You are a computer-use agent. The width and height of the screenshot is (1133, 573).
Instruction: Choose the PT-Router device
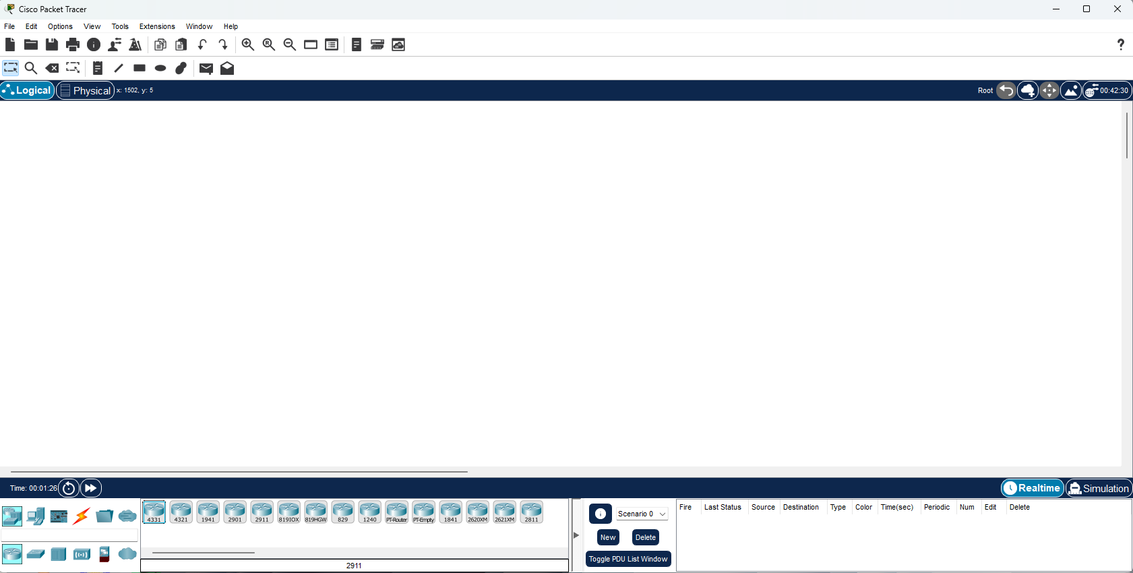click(x=397, y=512)
